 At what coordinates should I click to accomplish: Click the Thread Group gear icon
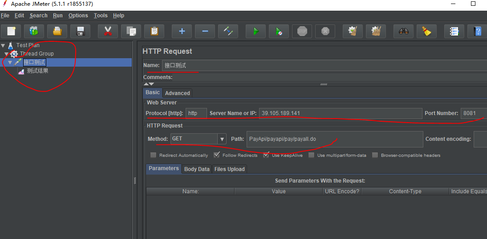14,54
